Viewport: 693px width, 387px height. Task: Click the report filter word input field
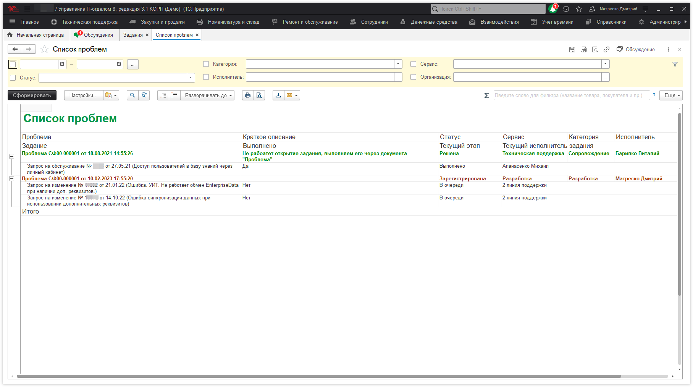(x=571, y=96)
